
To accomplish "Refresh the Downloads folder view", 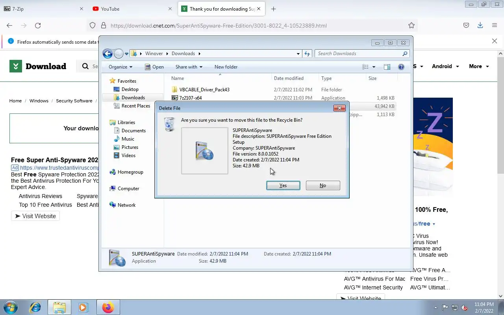I will click(x=307, y=54).
